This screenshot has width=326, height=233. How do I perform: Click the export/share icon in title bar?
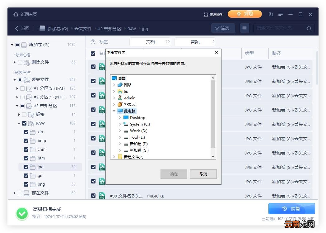pos(271,14)
